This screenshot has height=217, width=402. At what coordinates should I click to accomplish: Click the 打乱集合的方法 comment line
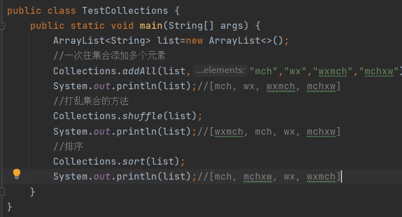pyautogui.click(x=91, y=101)
